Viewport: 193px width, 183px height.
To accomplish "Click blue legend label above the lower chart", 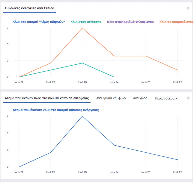I will point(56,110).
